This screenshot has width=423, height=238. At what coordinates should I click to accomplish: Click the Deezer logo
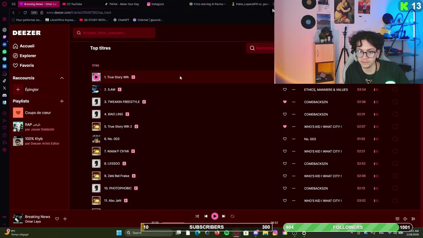click(27, 33)
